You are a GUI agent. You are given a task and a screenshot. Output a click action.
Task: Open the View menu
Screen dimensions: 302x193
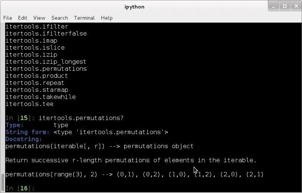pyautogui.click(x=39, y=18)
